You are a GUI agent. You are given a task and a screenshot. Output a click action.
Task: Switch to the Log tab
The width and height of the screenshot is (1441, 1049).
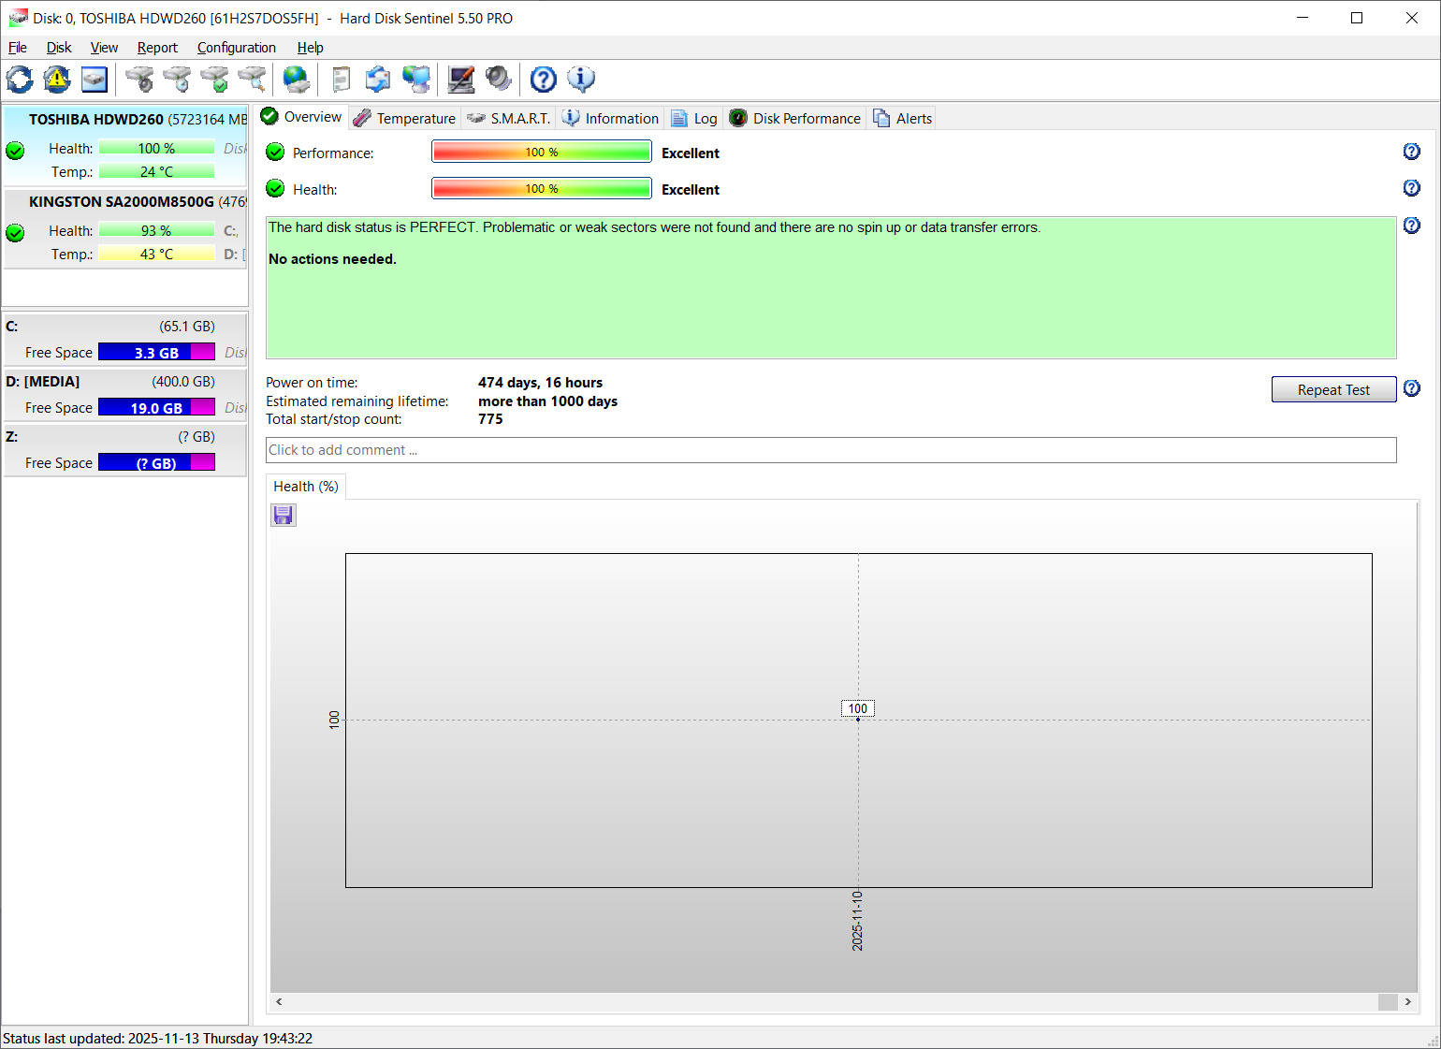[x=694, y=118]
